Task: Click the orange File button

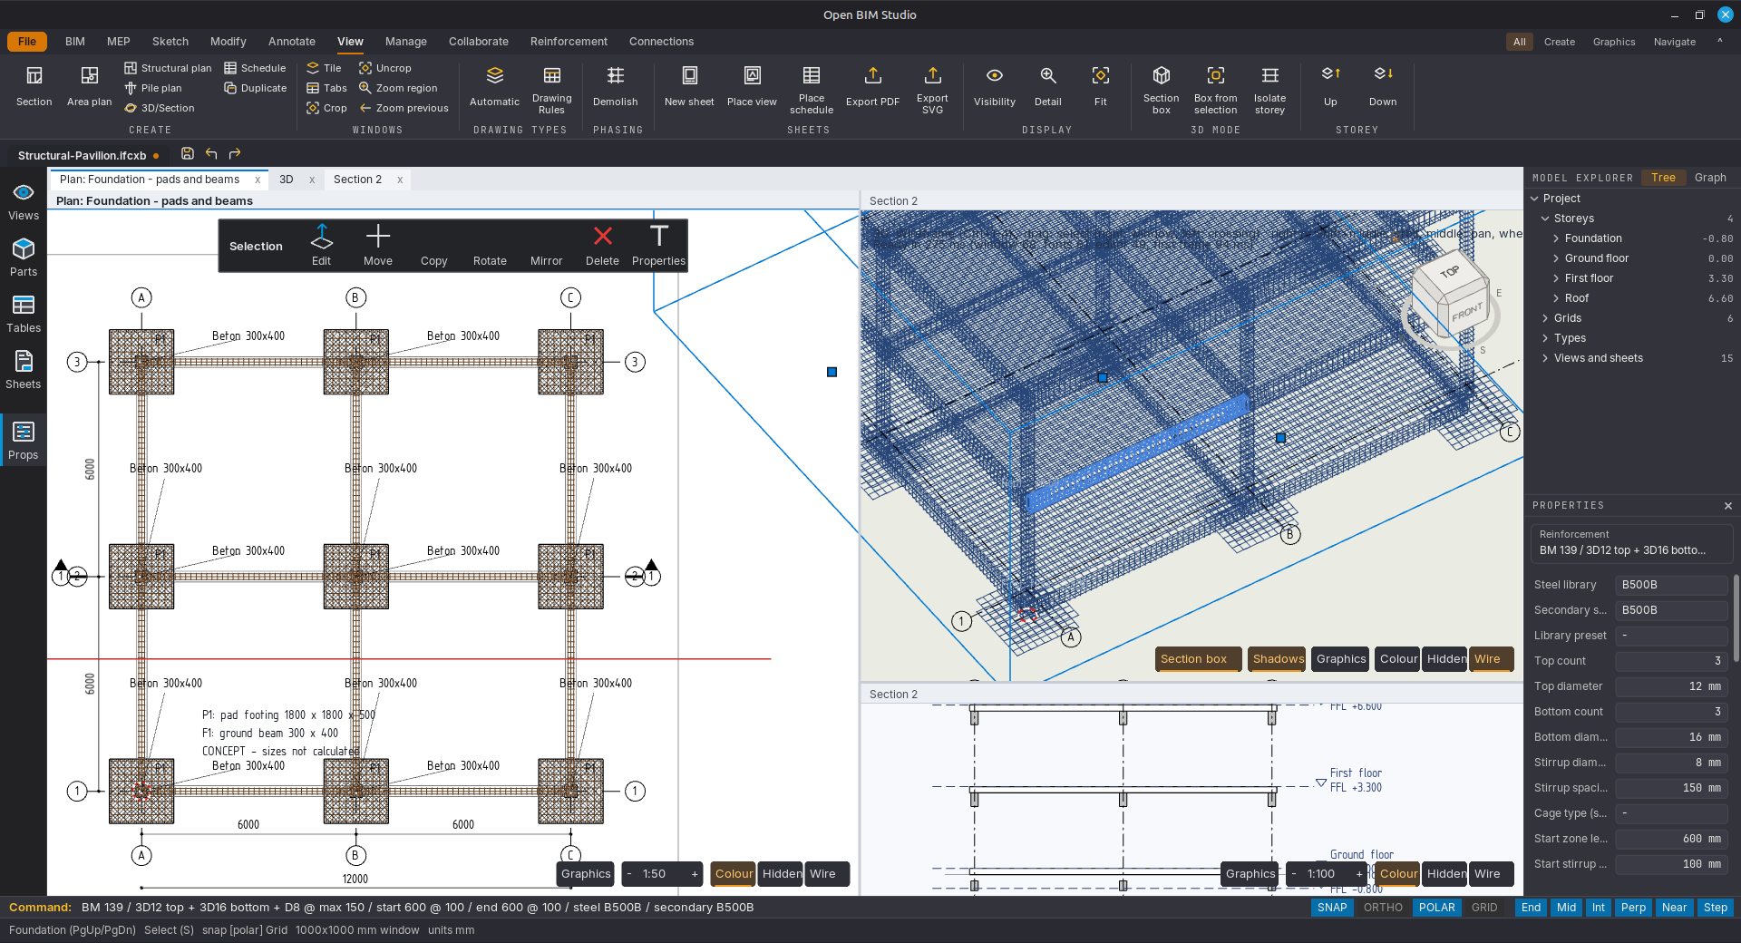Action: [27, 42]
